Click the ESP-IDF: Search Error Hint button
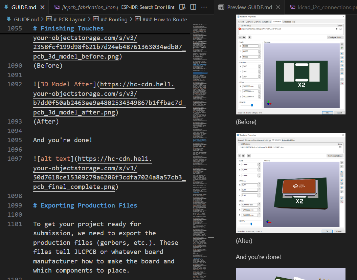Viewport: 357px width, 280px height. pos(148,7)
